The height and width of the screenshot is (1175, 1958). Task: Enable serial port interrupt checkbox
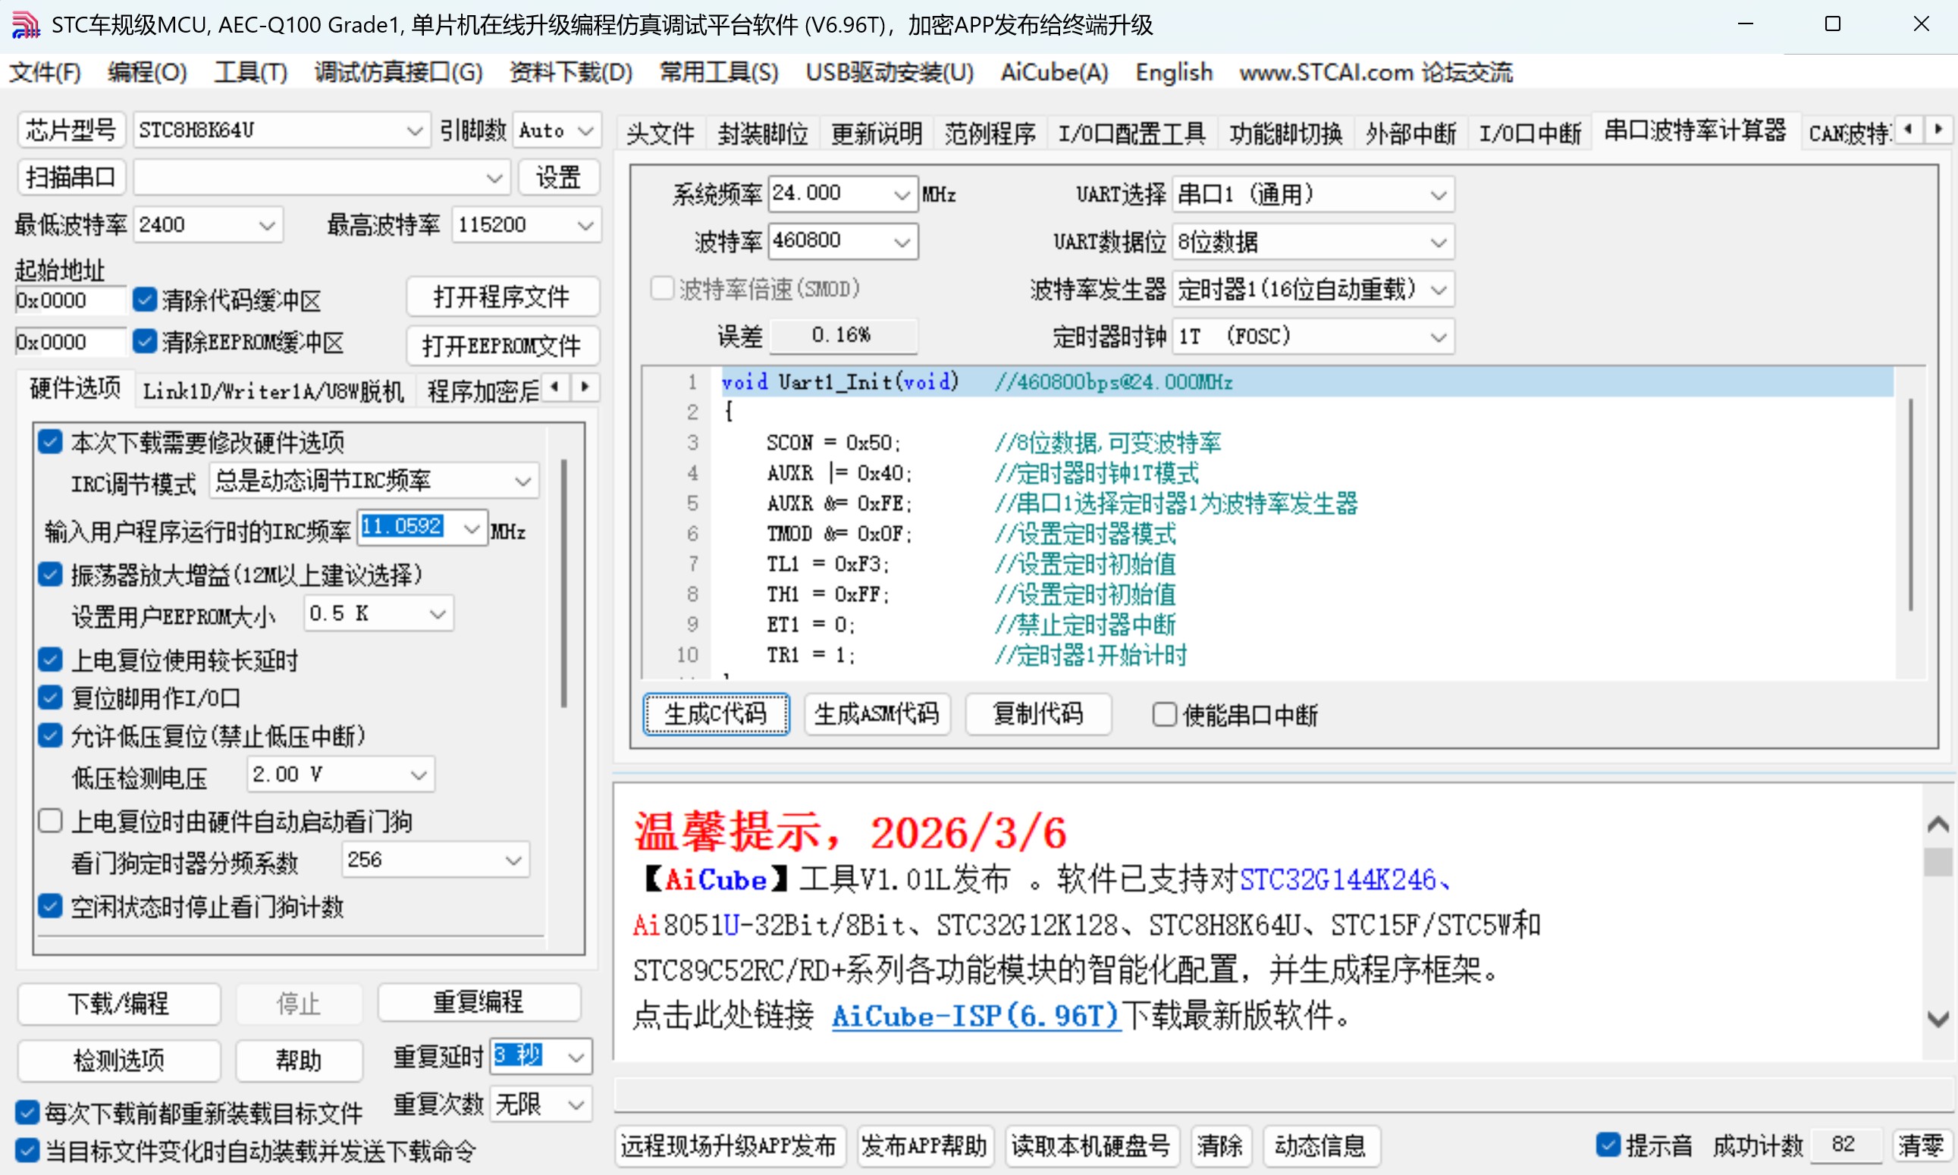coord(1164,715)
